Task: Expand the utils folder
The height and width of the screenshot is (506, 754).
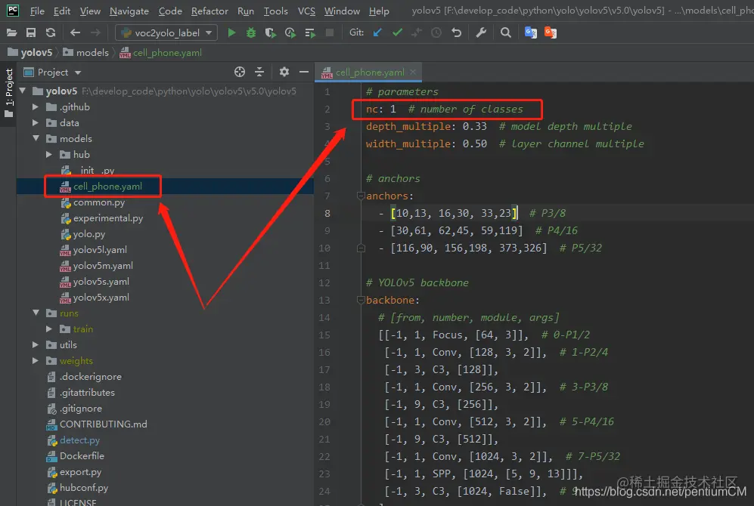Action: 35,344
